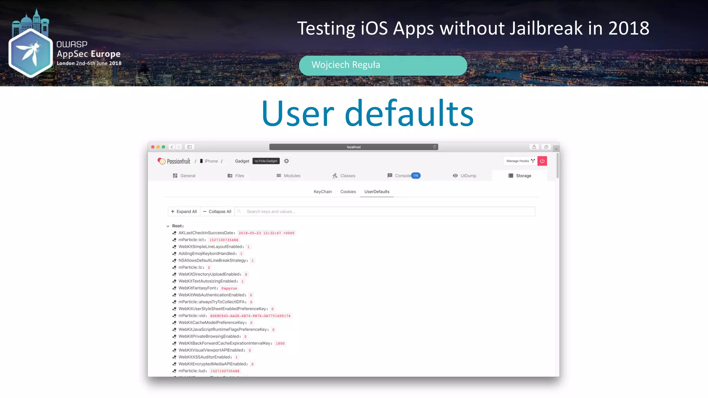Click the WebKitPrivateBrowsingEnabled key
The height and width of the screenshot is (398, 708).
(x=210, y=337)
